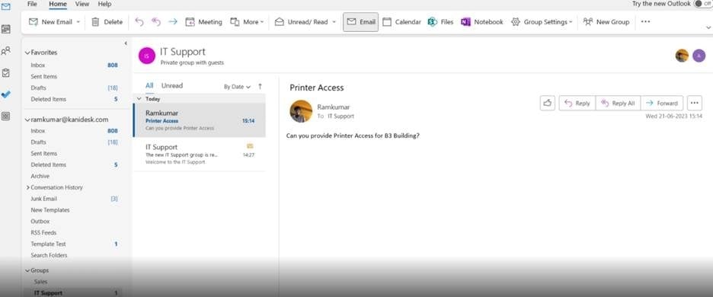The width and height of the screenshot is (713, 297).
Task: Open Favorites Inbox with 808 unread
Action: (x=73, y=65)
